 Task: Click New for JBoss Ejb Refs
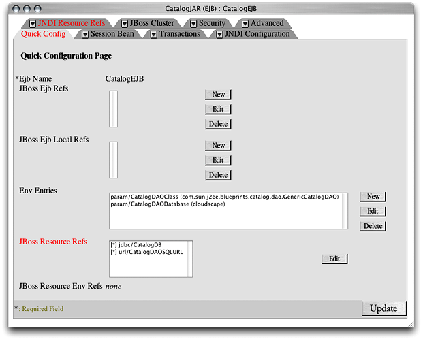(218, 95)
